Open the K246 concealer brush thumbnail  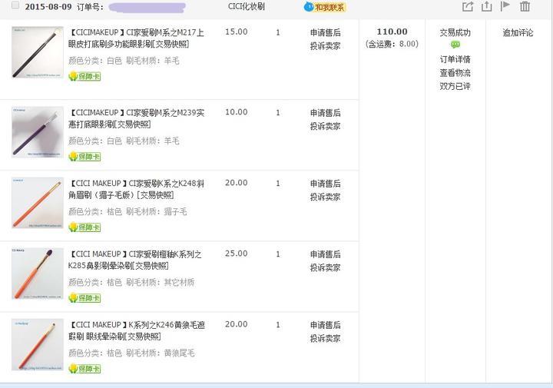tap(38, 344)
